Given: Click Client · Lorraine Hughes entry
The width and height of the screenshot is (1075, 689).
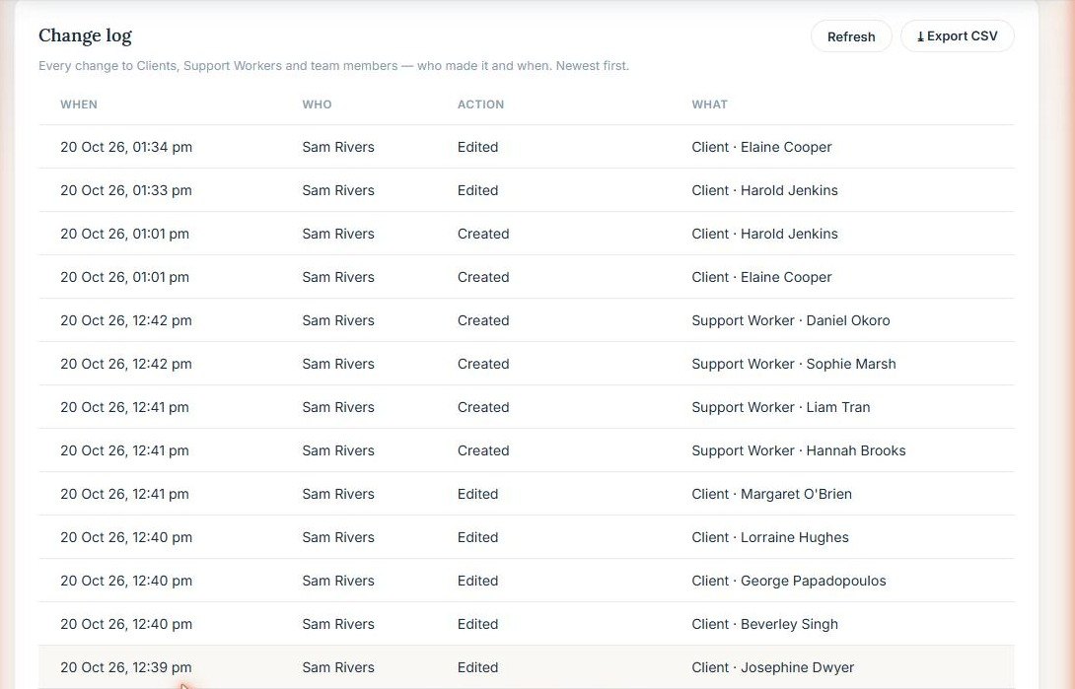Looking at the screenshot, I should 770,537.
